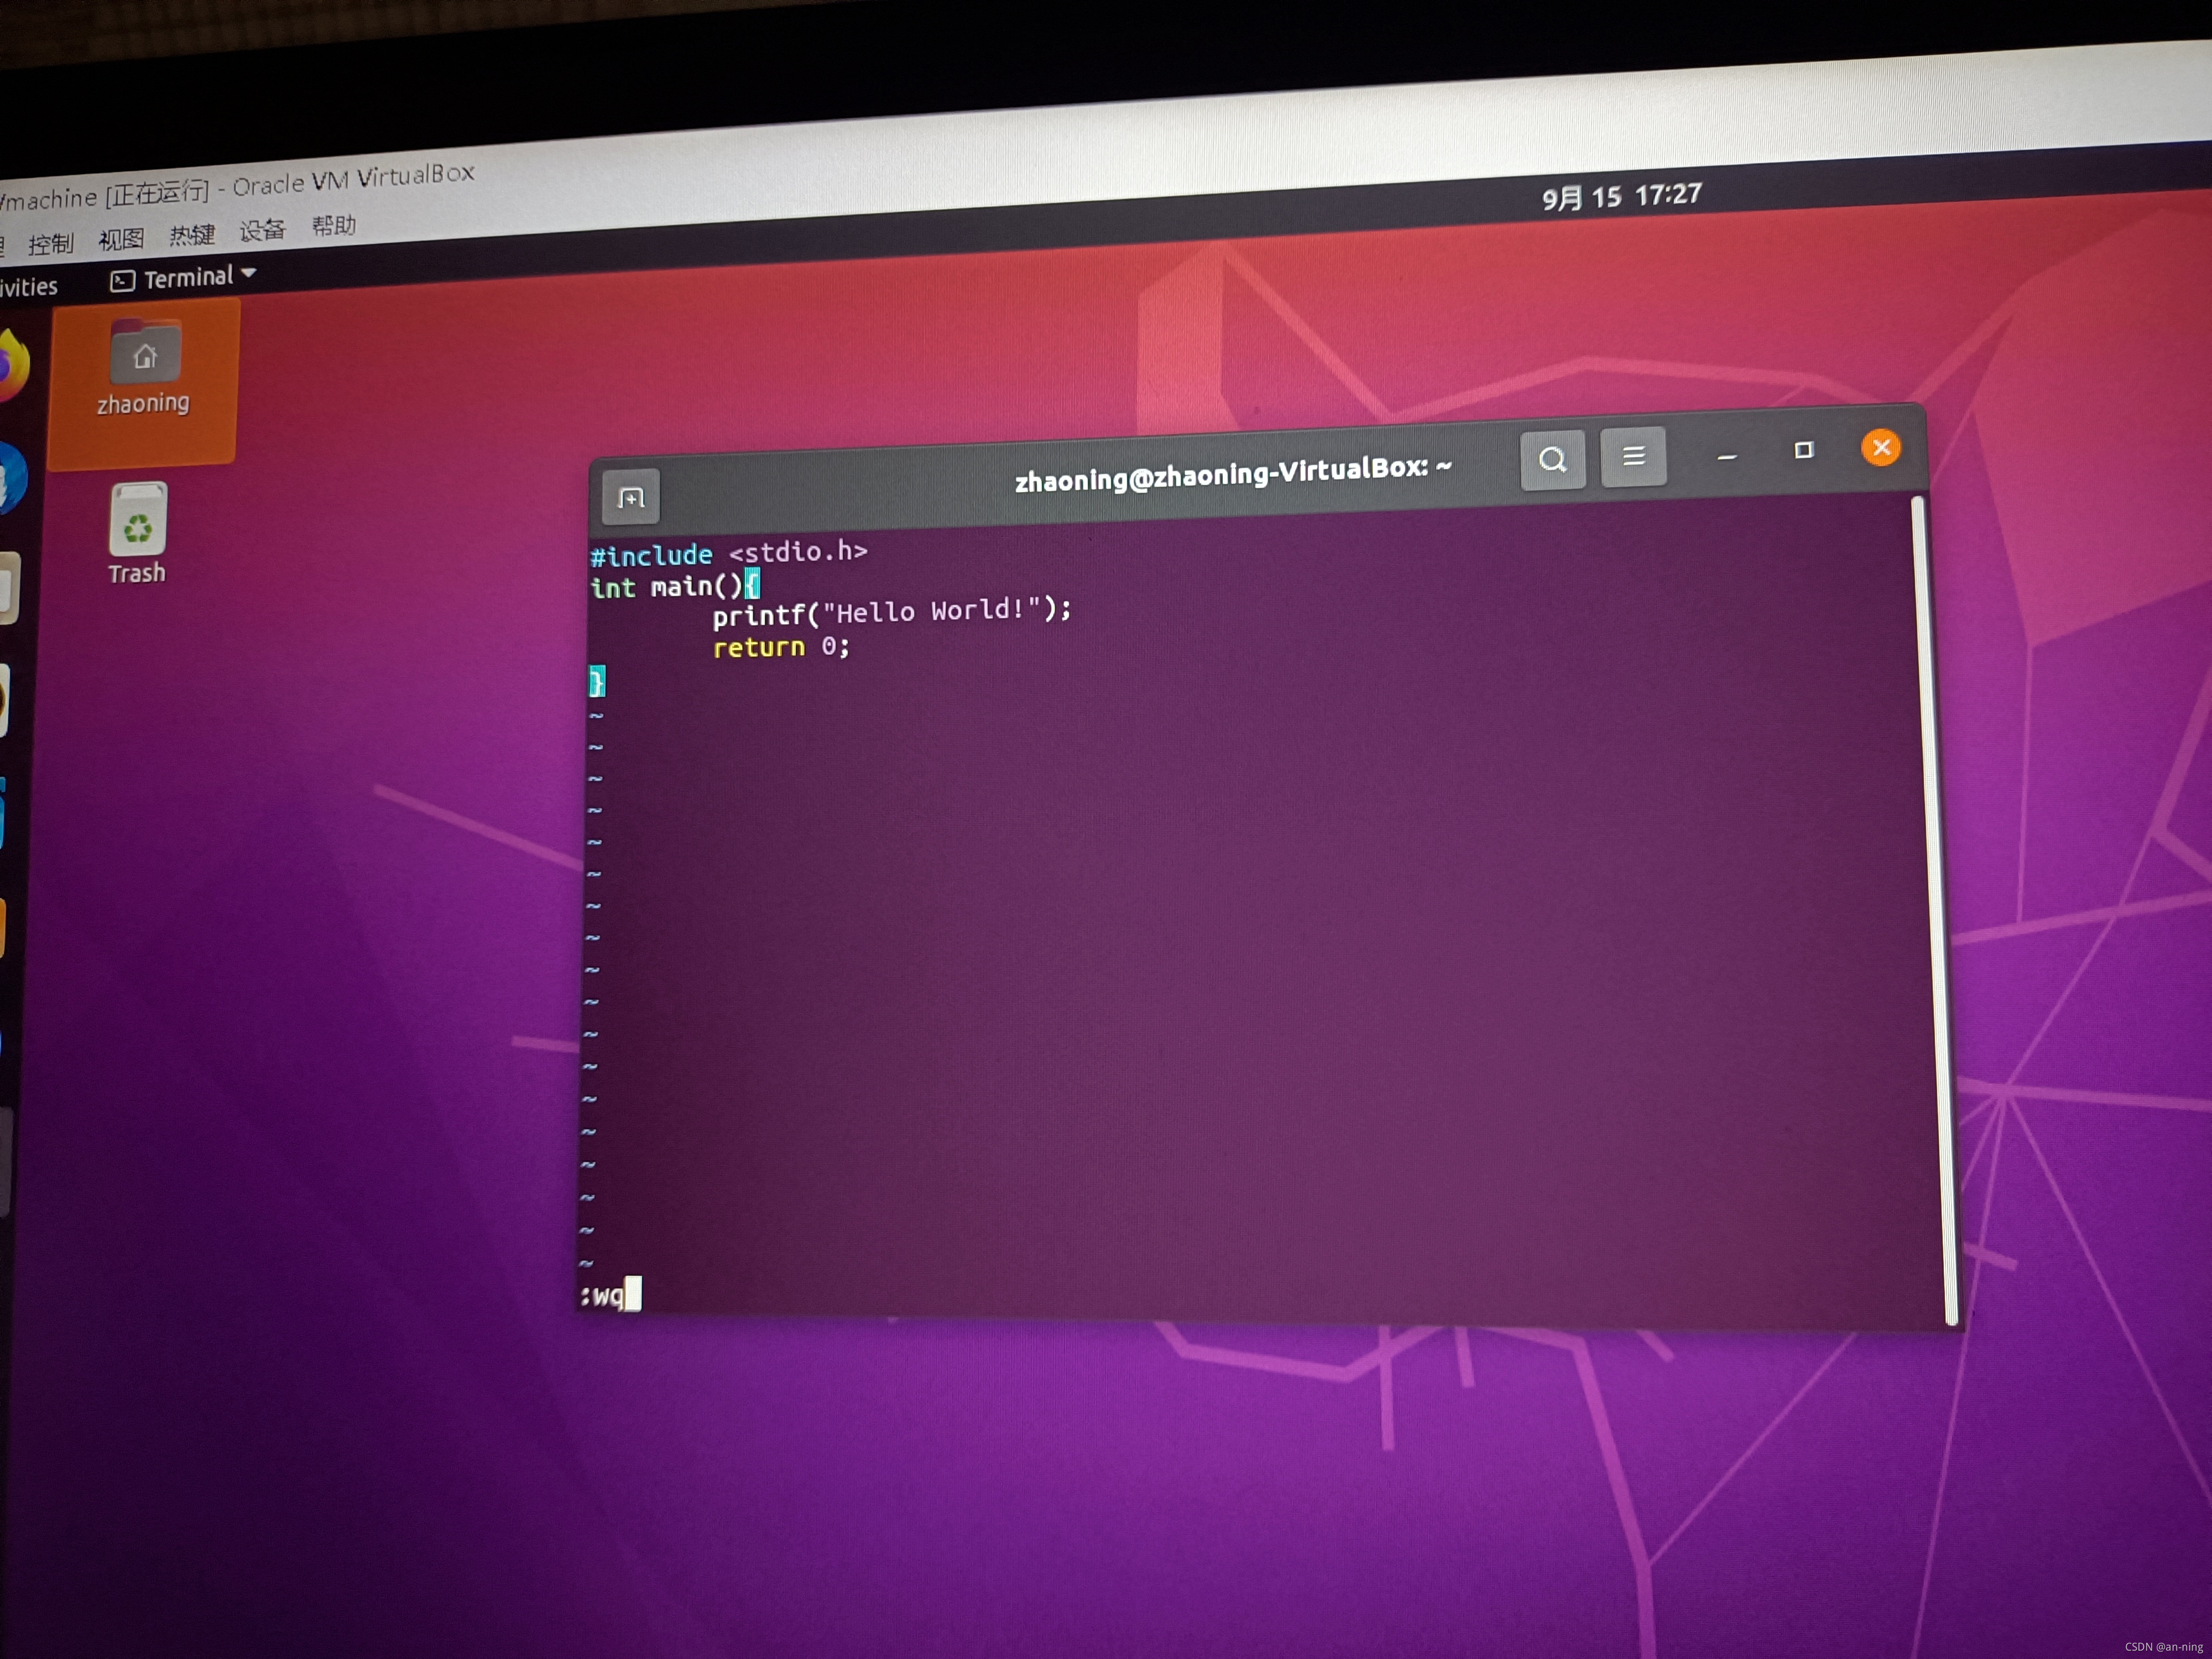
Task: Close the terminal with the orange X button
Action: pos(1881,447)
